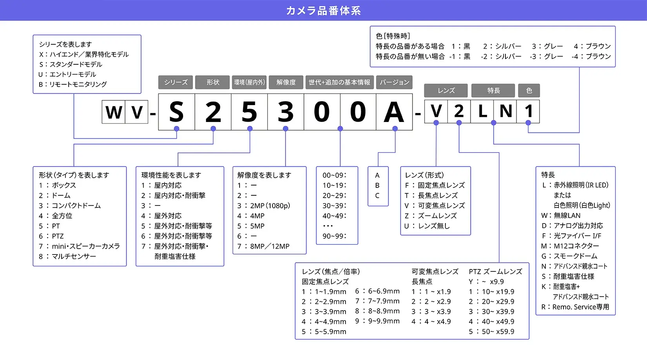Click '00~09:' generation range
647x351 pixels.
point(334,175)
